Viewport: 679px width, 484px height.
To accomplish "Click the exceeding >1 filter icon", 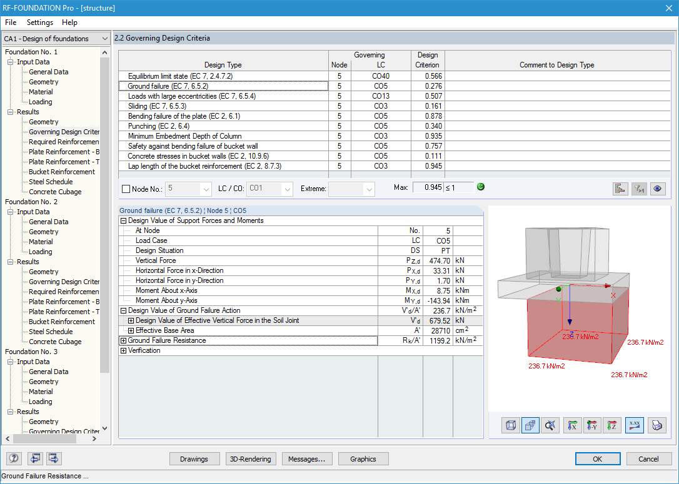I will [x=639, y=189].
